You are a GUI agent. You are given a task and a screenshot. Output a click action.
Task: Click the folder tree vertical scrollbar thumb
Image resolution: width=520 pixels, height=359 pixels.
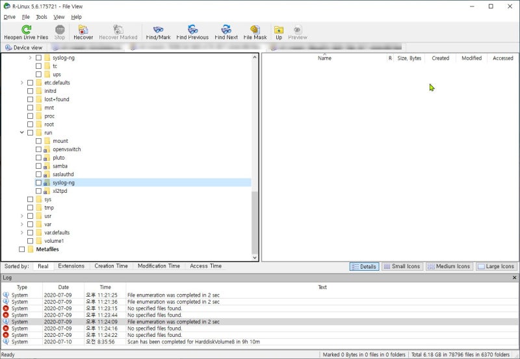[255, 222]
